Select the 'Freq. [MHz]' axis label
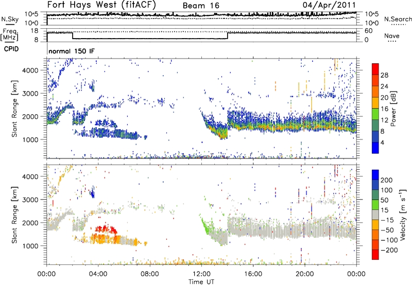Screen dimensions: 412x285 click(x=10, y=35)
